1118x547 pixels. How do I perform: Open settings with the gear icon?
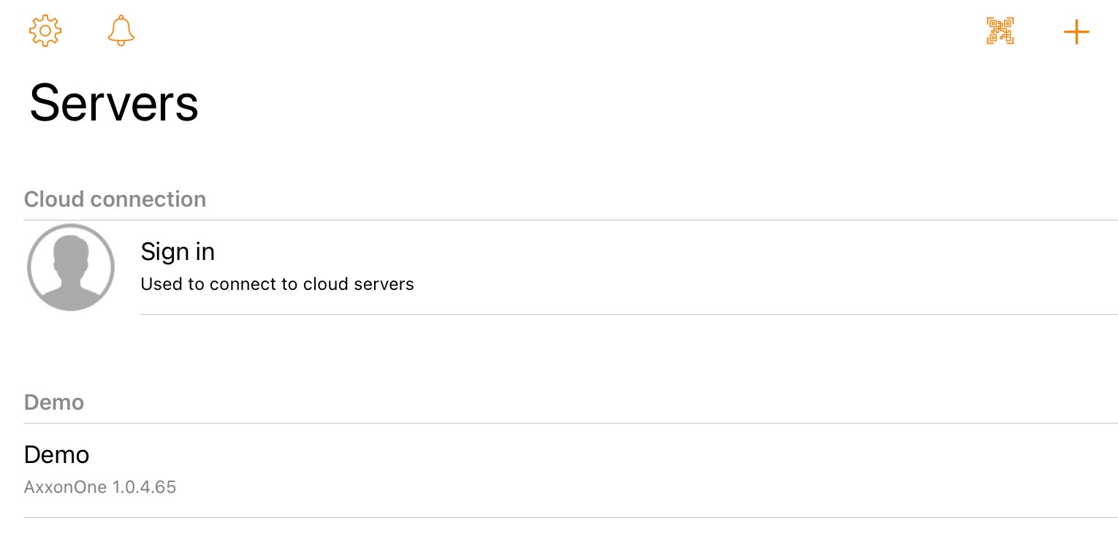click(45, 31)
